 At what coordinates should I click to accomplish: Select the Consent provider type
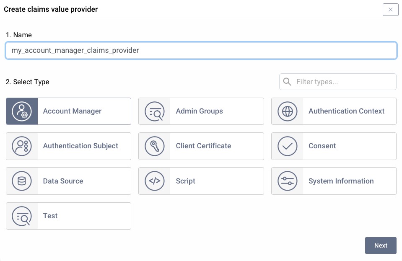(x=334, y=146)
